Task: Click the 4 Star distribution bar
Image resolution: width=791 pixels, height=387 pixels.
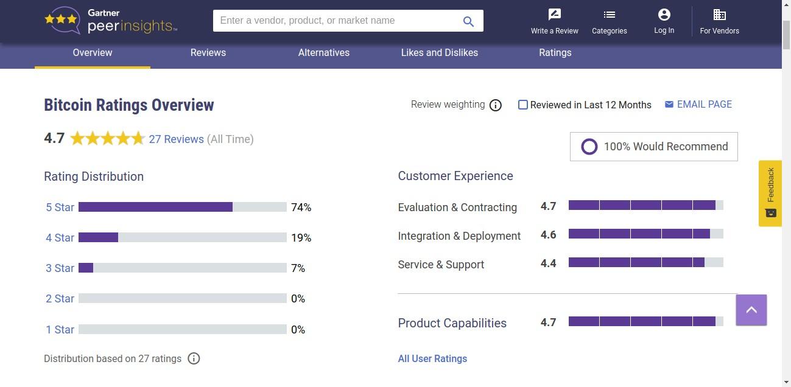Action: click(x=183, y=237)
